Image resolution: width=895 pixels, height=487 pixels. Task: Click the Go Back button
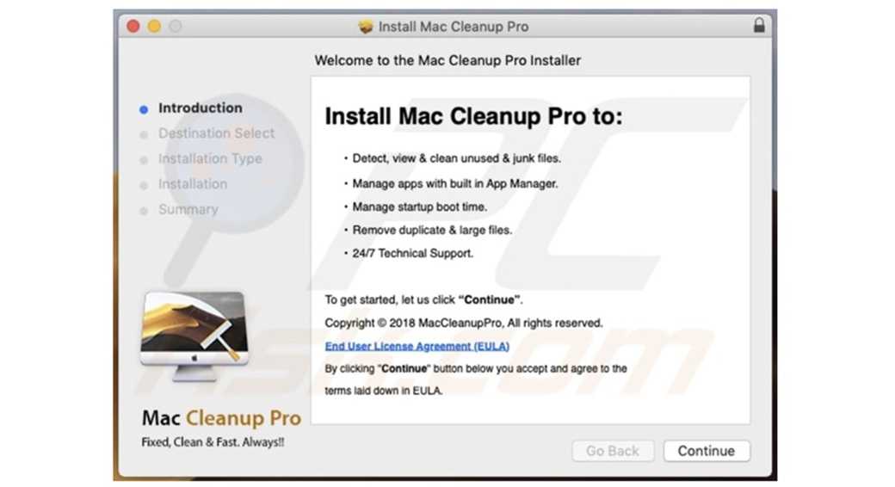pyautogui.click(x=613, y=451)
